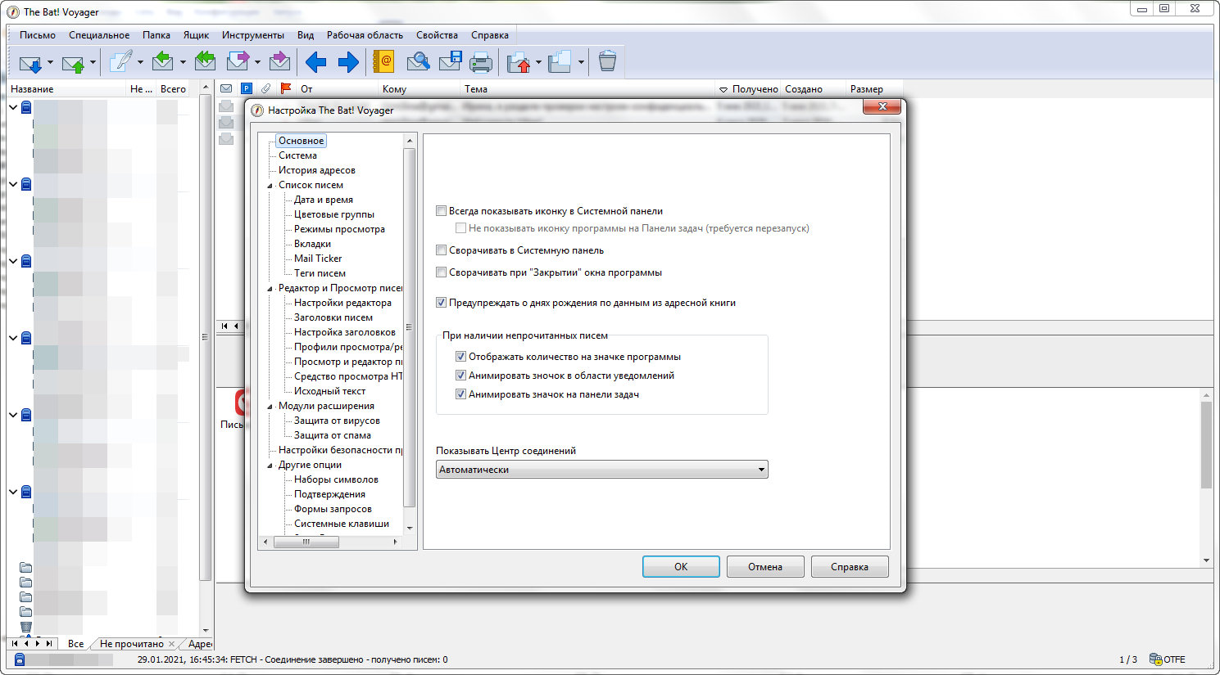This screenshot has width=1220, height=675.
Task: Click the OK button in settings dialog
Action: coord(680,566)
